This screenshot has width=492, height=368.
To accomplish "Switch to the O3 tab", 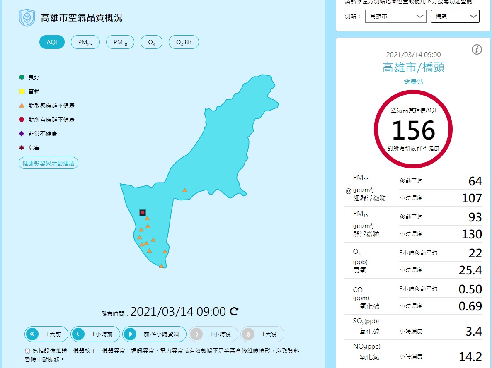I will pos(151,42).
